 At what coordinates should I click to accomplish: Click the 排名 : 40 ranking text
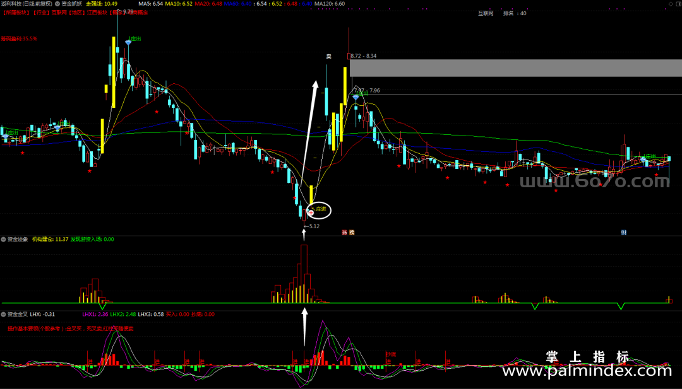click(515, 13)
